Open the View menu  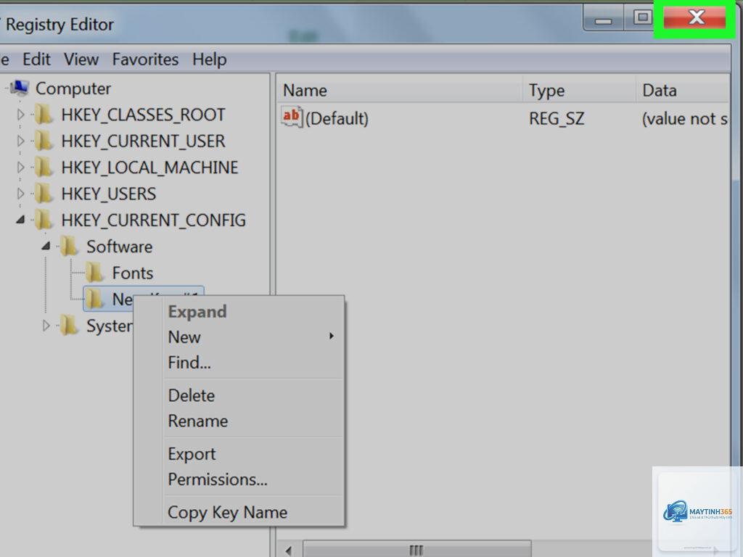(x=81, y=59)
